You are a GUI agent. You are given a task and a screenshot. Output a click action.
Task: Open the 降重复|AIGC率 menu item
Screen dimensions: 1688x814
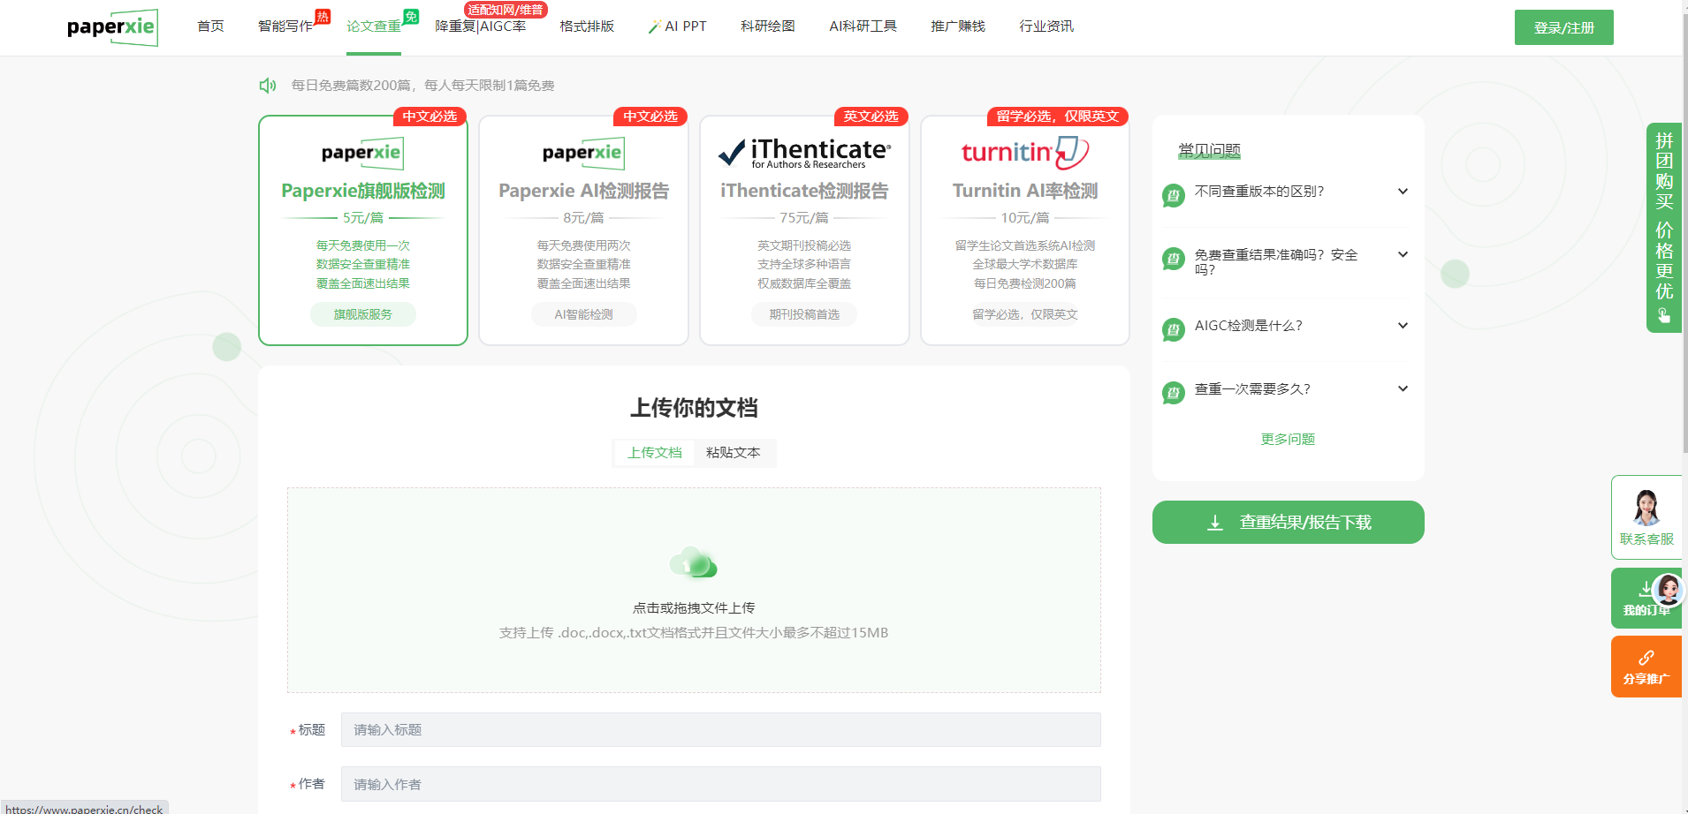tap(481, 26)
